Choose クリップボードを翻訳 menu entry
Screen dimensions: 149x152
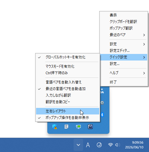(124, 22)
